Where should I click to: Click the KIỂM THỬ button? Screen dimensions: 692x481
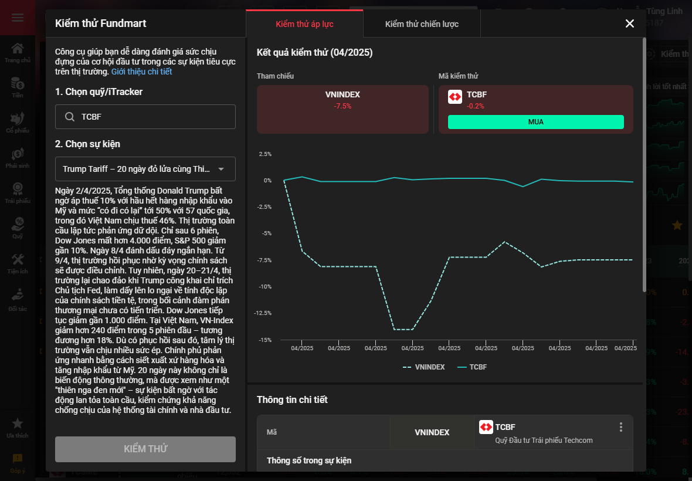click(145, 449)
